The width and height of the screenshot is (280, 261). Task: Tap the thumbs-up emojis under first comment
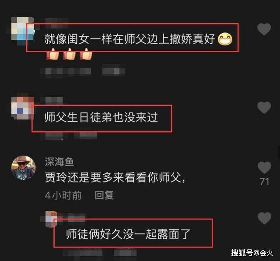(70, 54)
